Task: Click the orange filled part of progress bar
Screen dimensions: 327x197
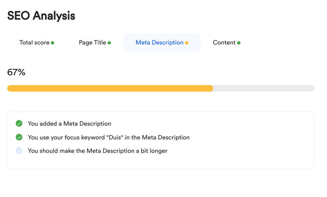Action: 110,88
